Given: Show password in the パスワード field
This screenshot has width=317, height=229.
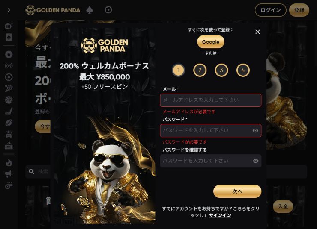Looking at the screenshot, I should pyautogui.click(x=255, y=130).
